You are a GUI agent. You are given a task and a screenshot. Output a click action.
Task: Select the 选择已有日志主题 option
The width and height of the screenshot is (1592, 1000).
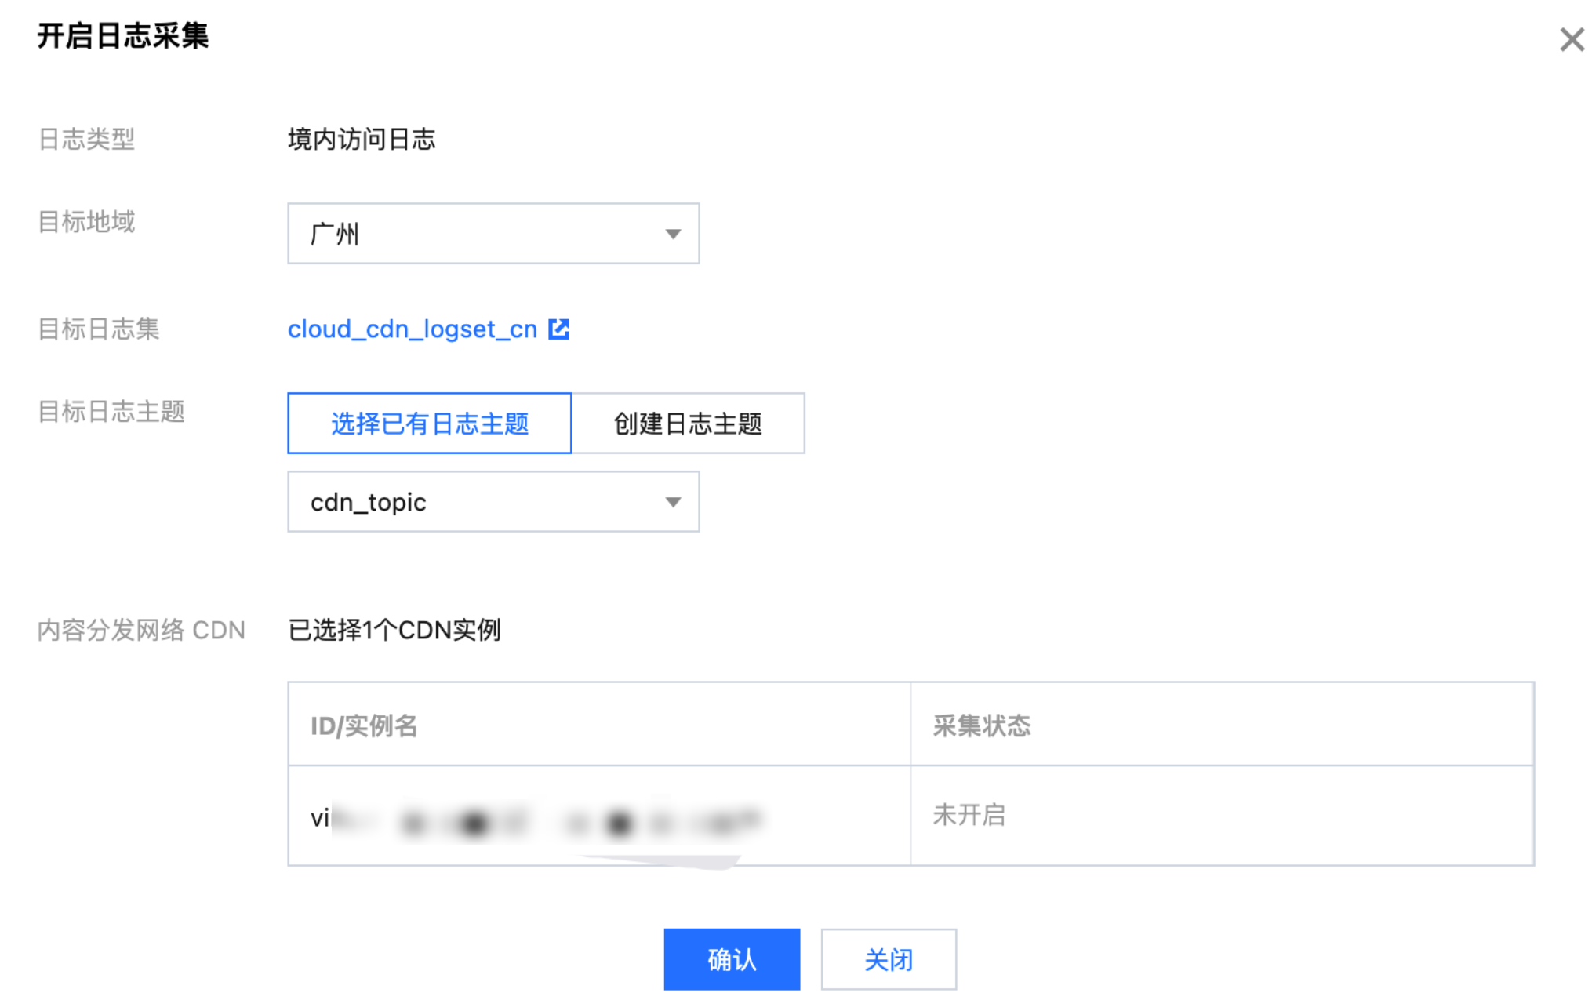point(429,424)
